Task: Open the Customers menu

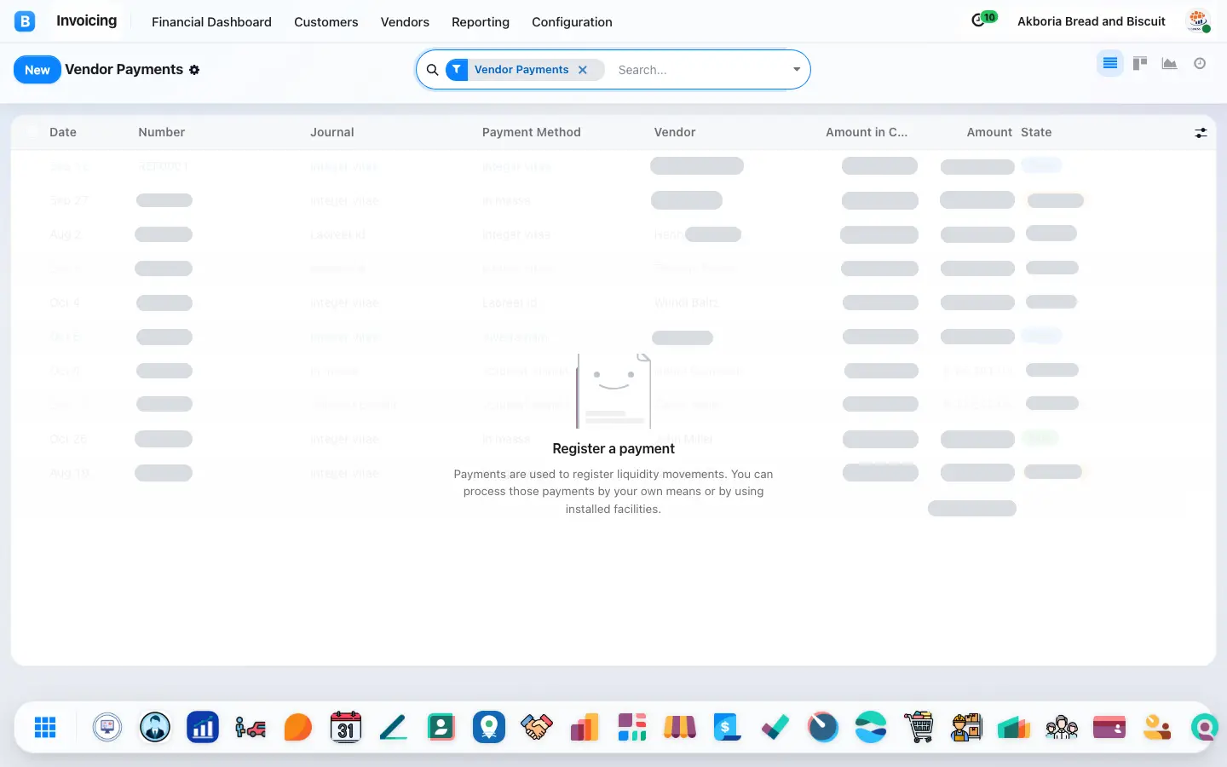Action: pyautogui.click(x=326, y=22)
